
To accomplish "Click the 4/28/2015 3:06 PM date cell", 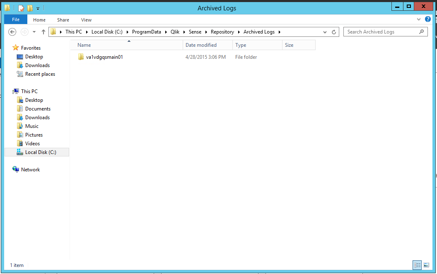I will click(206, 57).
